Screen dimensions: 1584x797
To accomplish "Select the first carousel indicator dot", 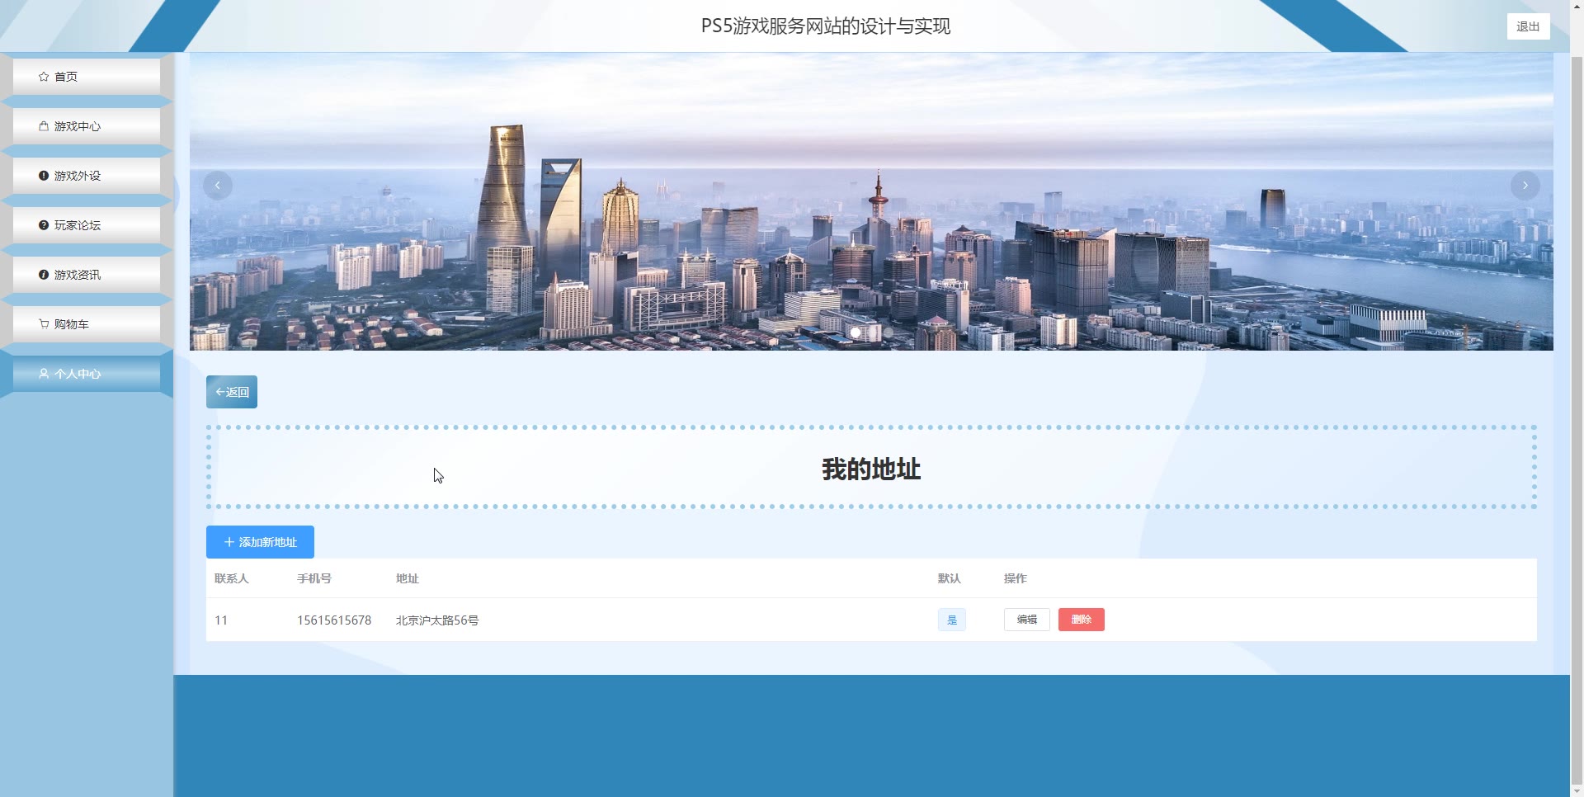I will [856, 332].
